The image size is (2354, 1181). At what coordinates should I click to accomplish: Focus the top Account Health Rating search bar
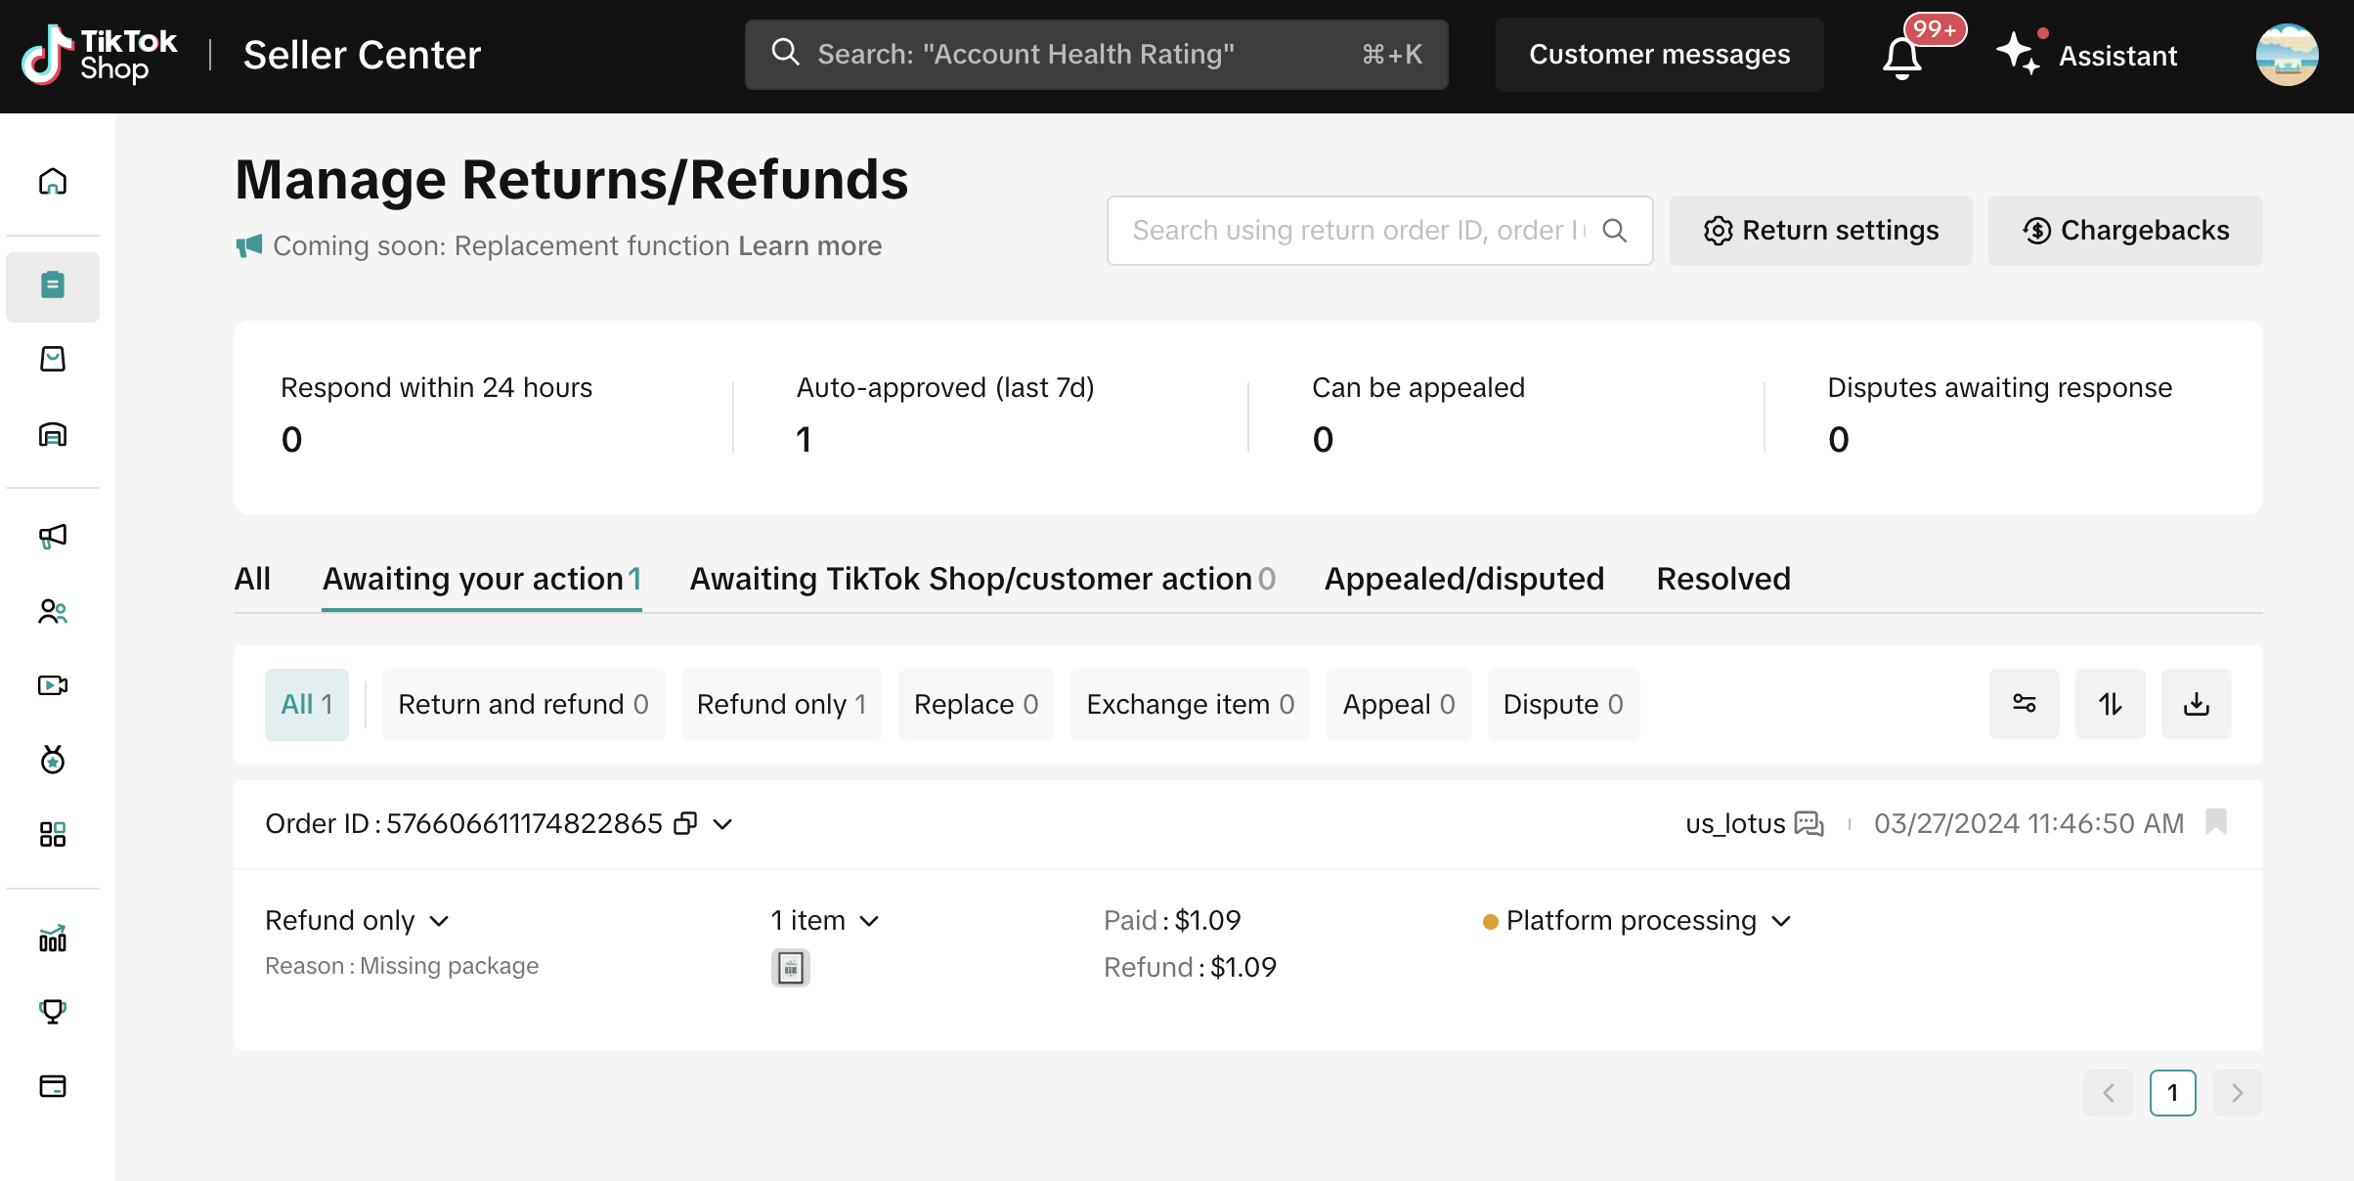click(1096, 55)
